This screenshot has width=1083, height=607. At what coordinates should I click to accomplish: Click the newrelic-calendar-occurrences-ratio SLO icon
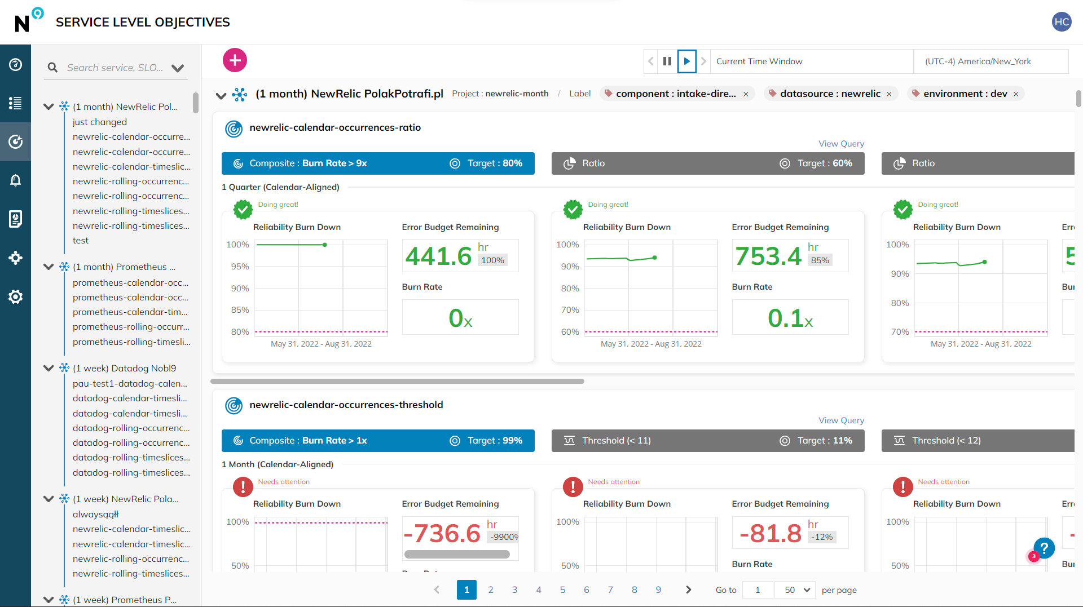(x=234, y=129)
